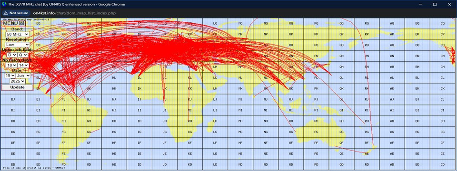Open the vertical fields count dropdown 14
Image resolution: width=457 pixels, height=171 pixels.
(23, 65)
